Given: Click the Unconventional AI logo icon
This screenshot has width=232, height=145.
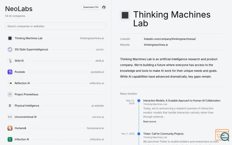Looking at the screenshot, I should 10,117.
